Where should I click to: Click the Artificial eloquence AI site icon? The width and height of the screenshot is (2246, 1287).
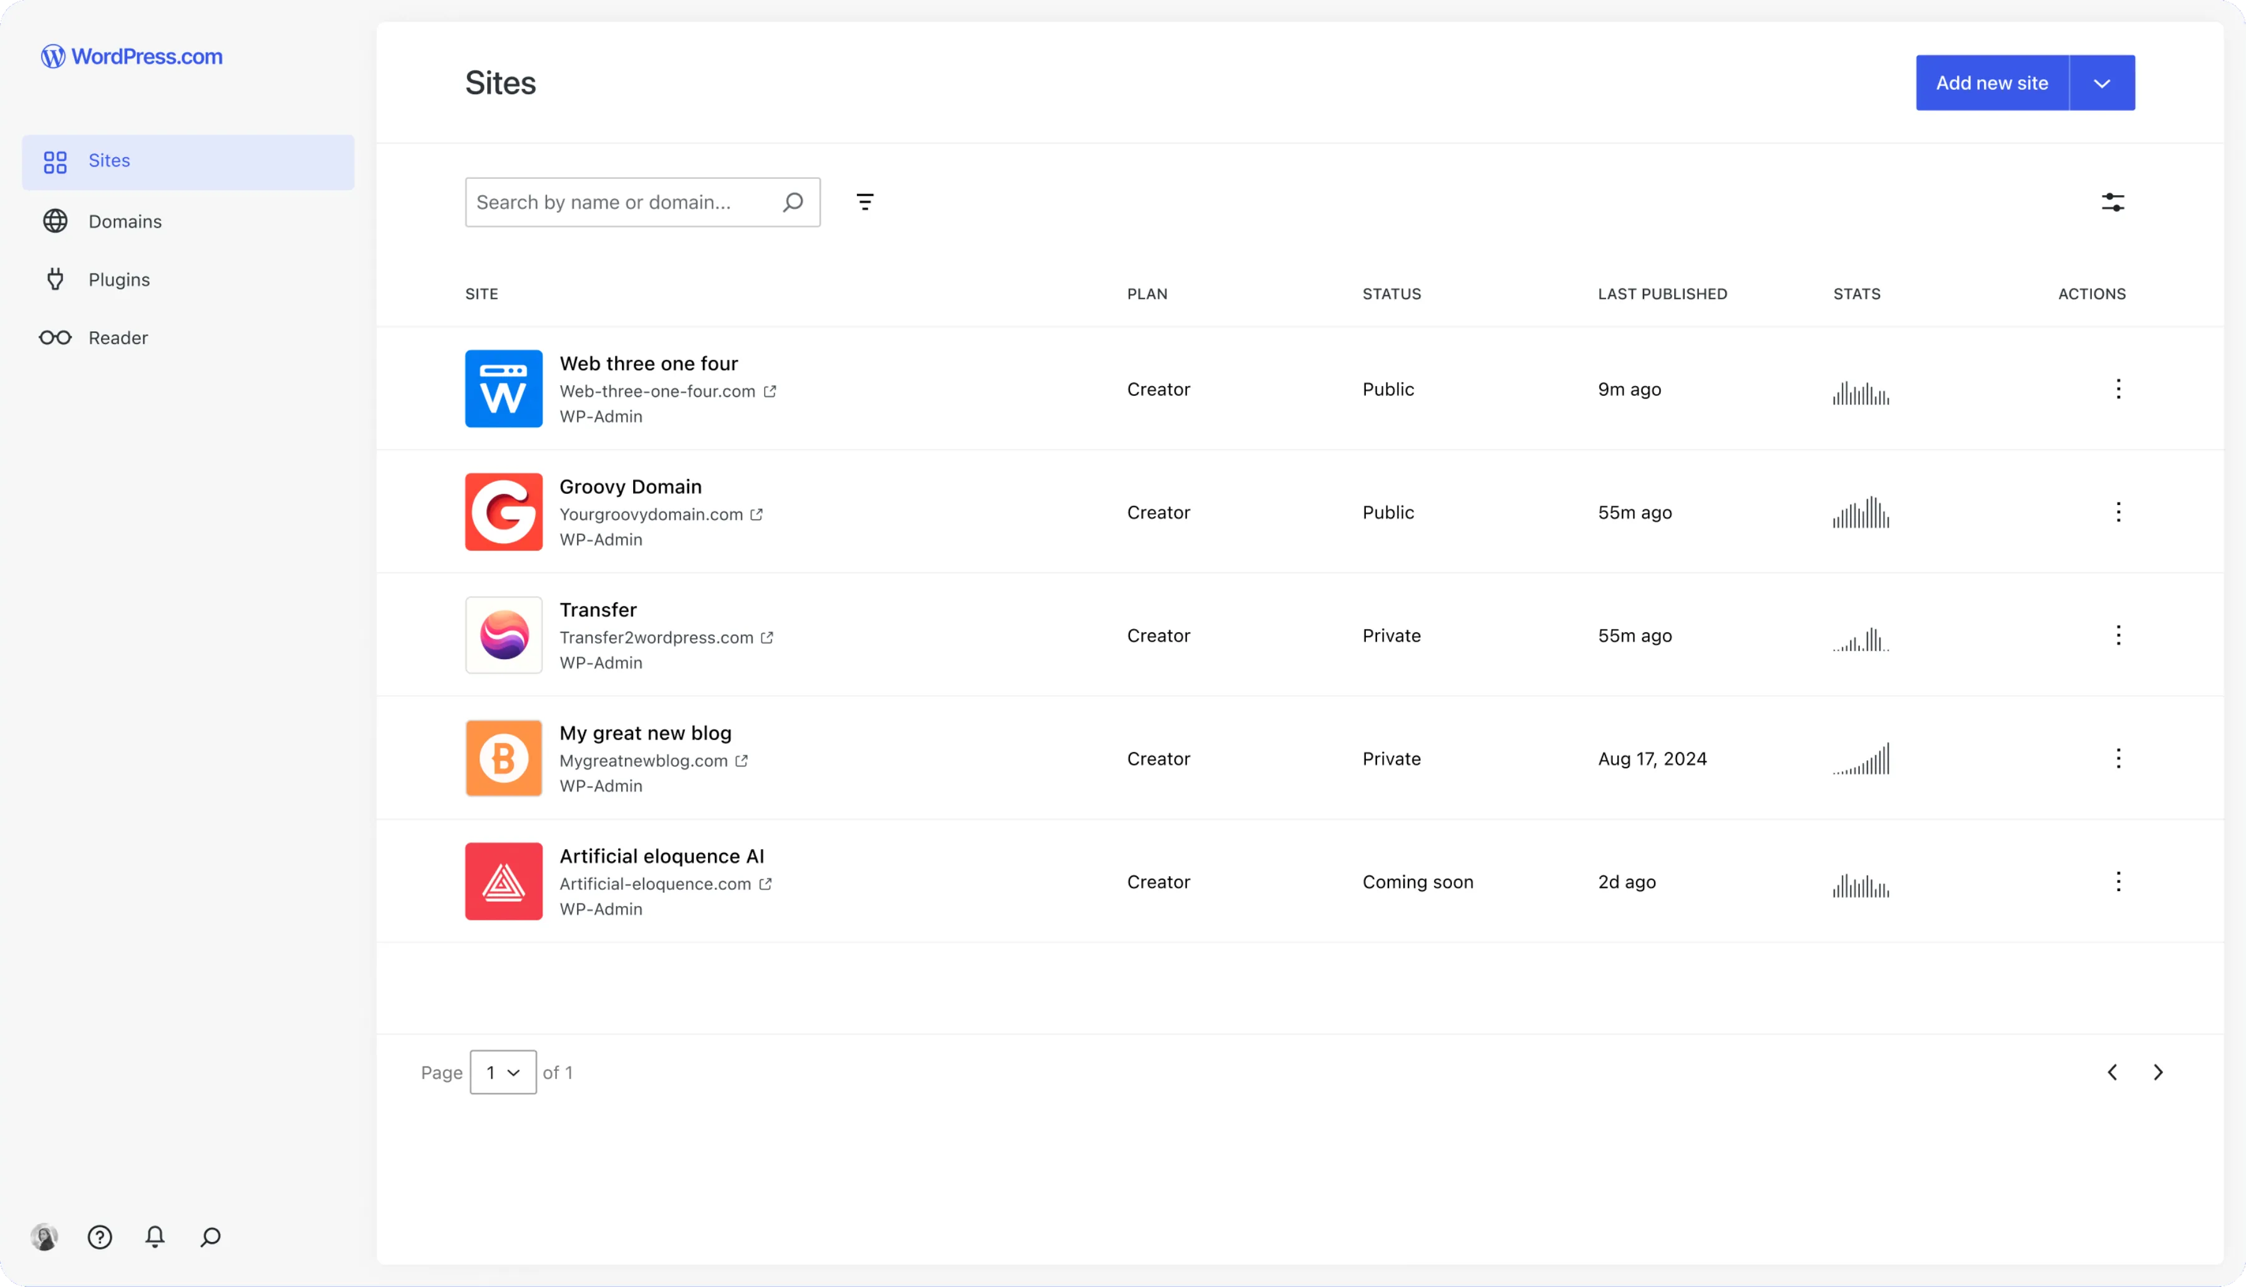(x=504, y=881)
